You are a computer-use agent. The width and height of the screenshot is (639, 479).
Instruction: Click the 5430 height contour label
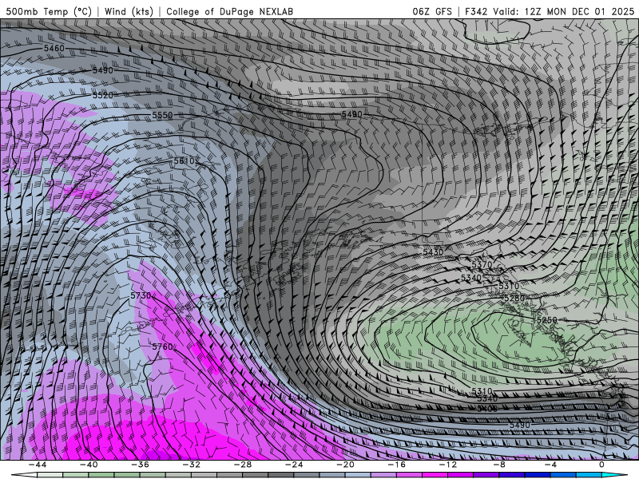point(433,252)
